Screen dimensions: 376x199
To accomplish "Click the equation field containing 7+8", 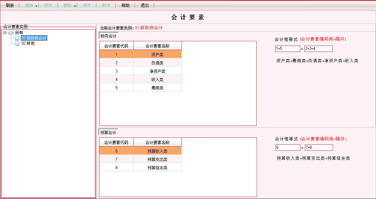I will tap(318, 147).
